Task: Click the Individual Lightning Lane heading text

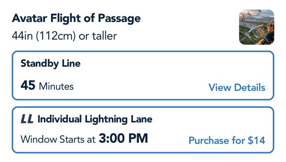Action: 95,119
